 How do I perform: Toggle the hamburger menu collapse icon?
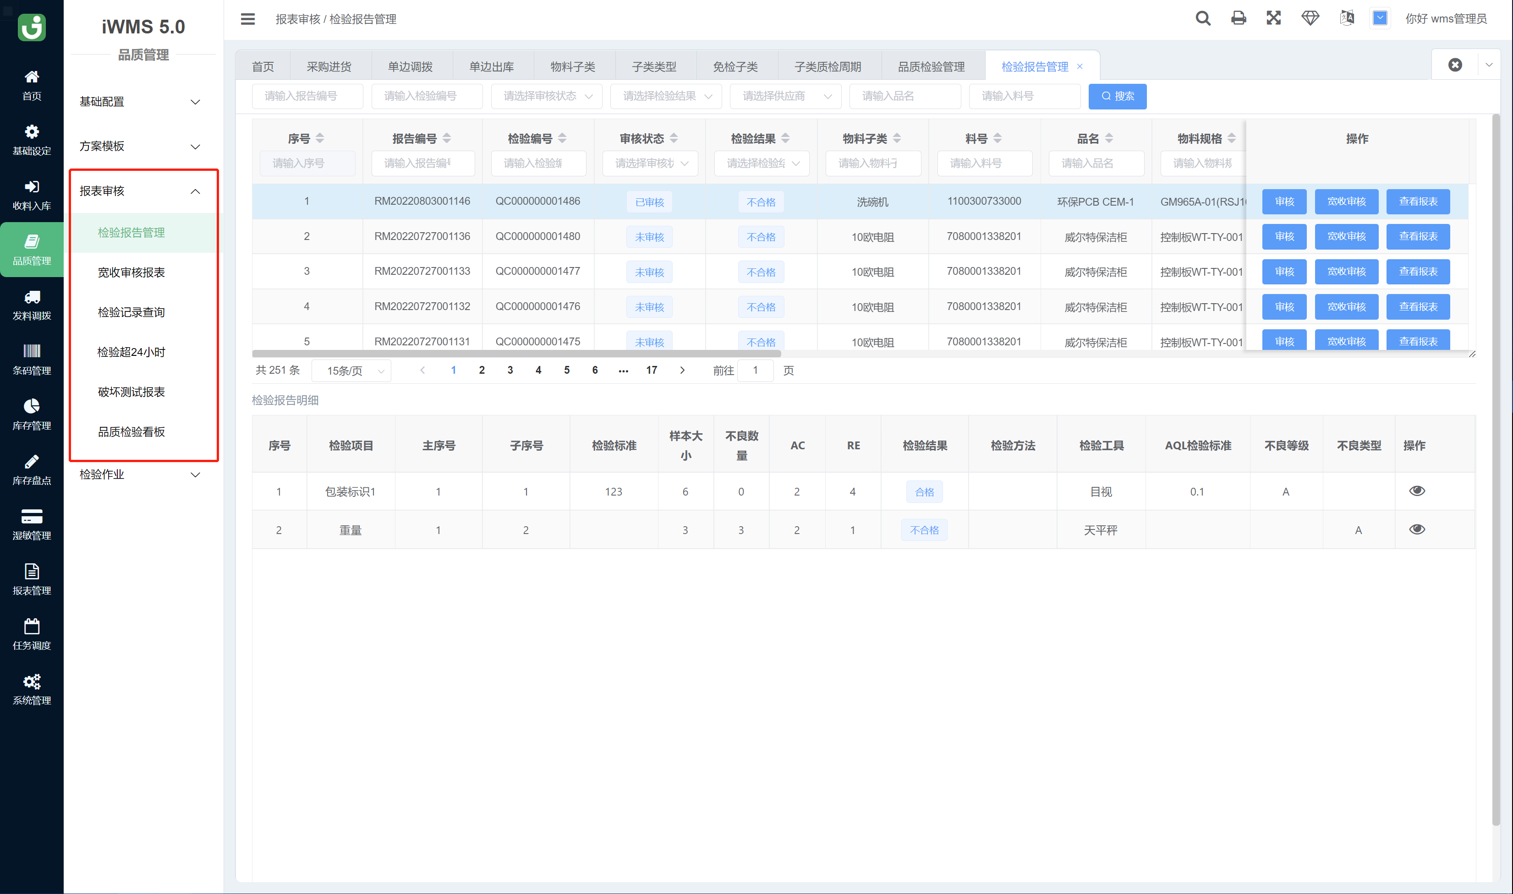247,19
